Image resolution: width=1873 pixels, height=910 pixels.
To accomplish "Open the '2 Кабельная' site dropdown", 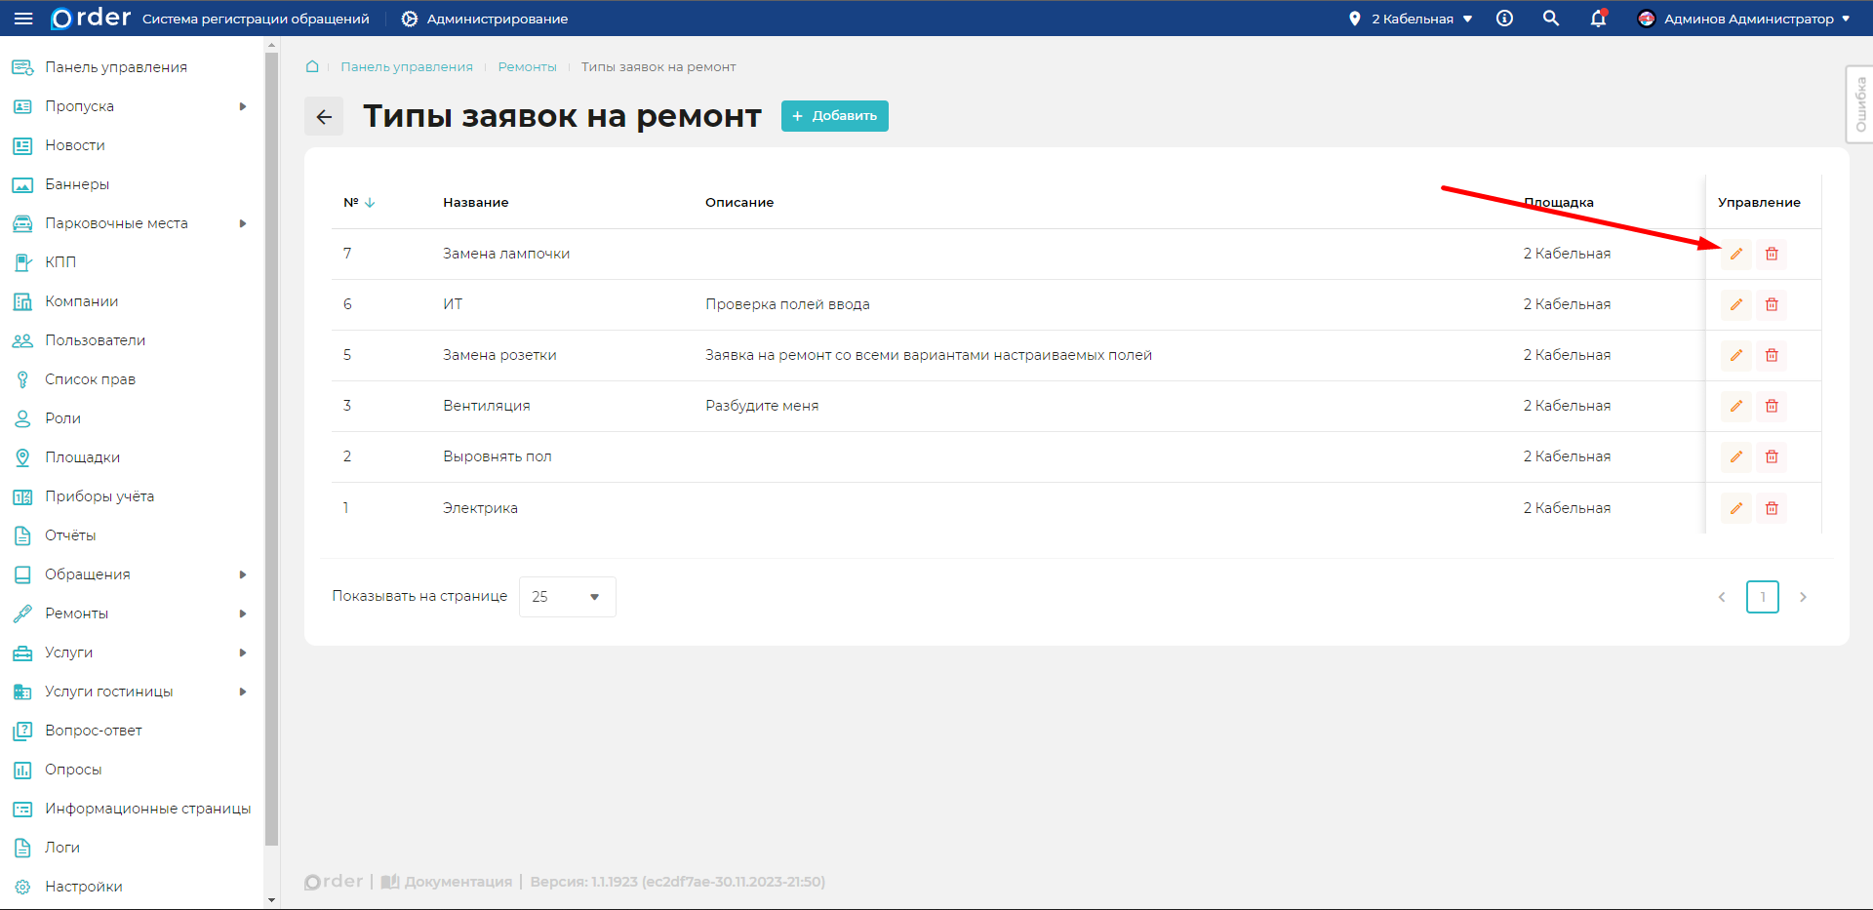I will (1412, 19).
